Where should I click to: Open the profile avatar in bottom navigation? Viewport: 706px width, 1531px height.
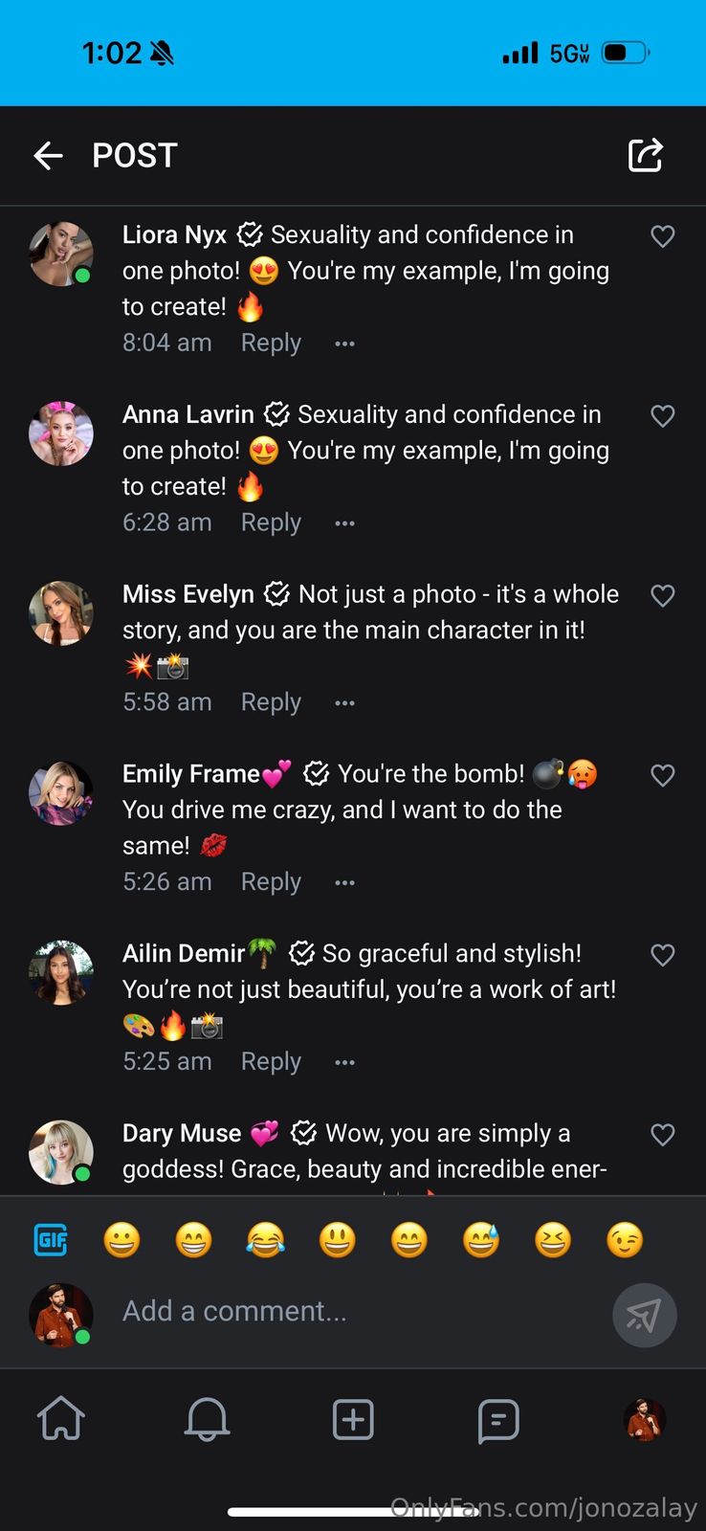[645, 1419]
